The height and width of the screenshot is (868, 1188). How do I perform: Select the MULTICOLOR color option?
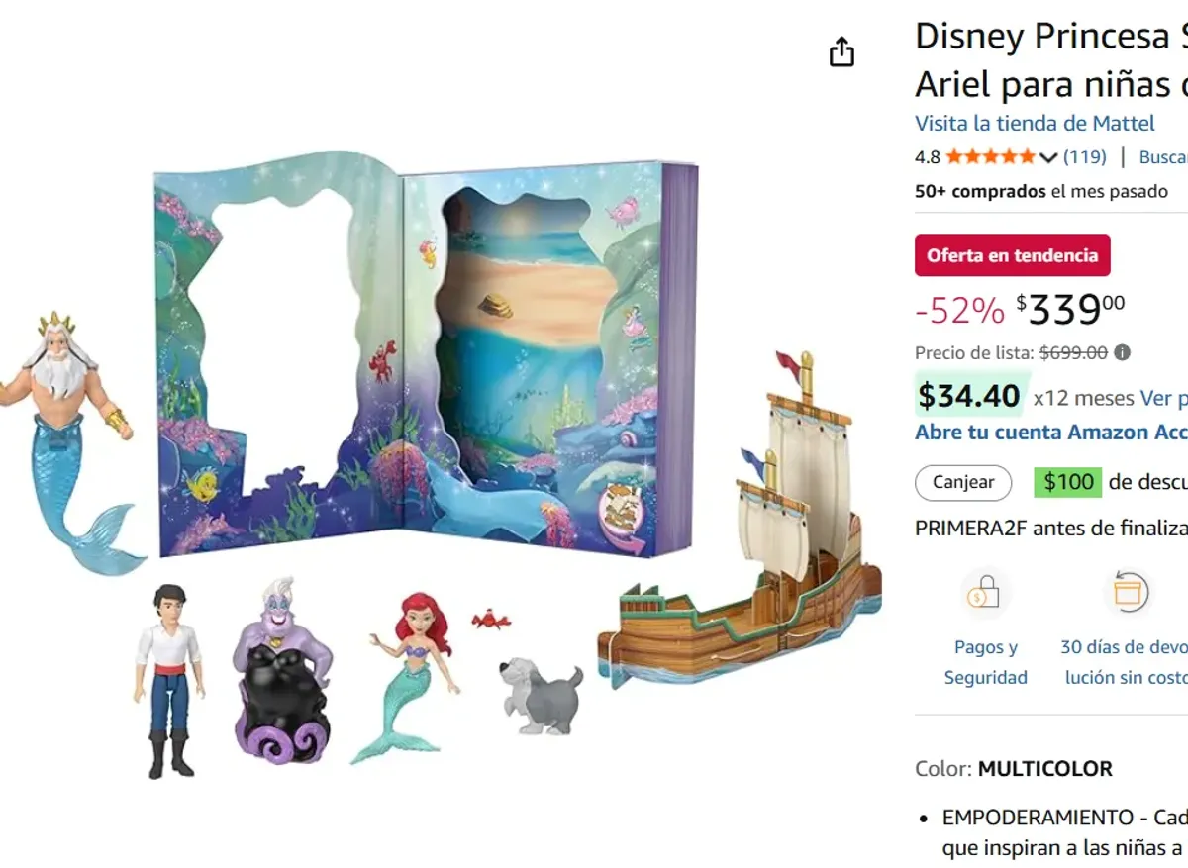pyautogui.click(x=1044, y=768)
